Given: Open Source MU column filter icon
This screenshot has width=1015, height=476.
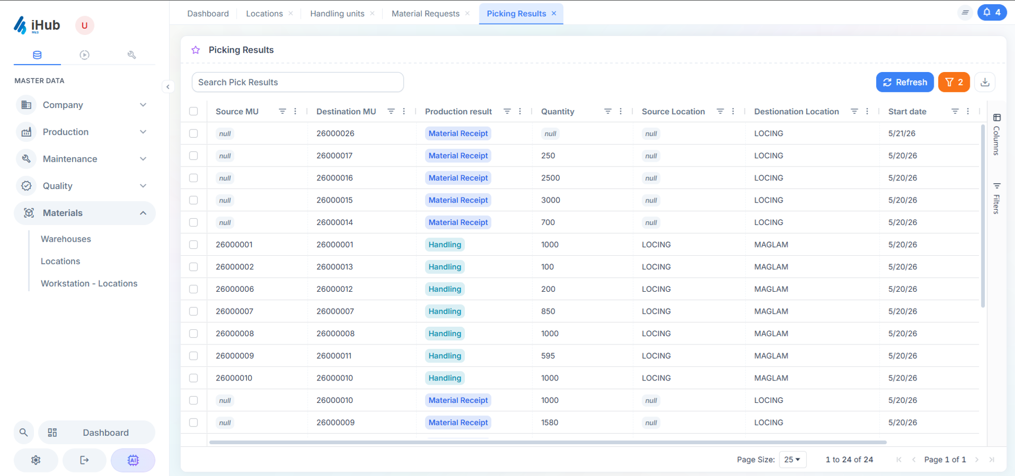Looking at the screenshot, I should tap(282, 111).
